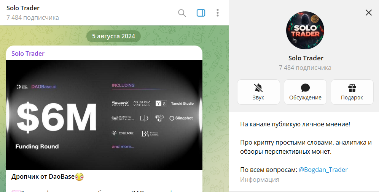Click the На канале публикую личное мнение text
The width and height of the screenshot is (379, 192).
295,124
